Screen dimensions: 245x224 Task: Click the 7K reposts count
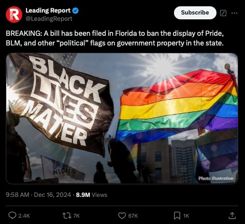76,216
